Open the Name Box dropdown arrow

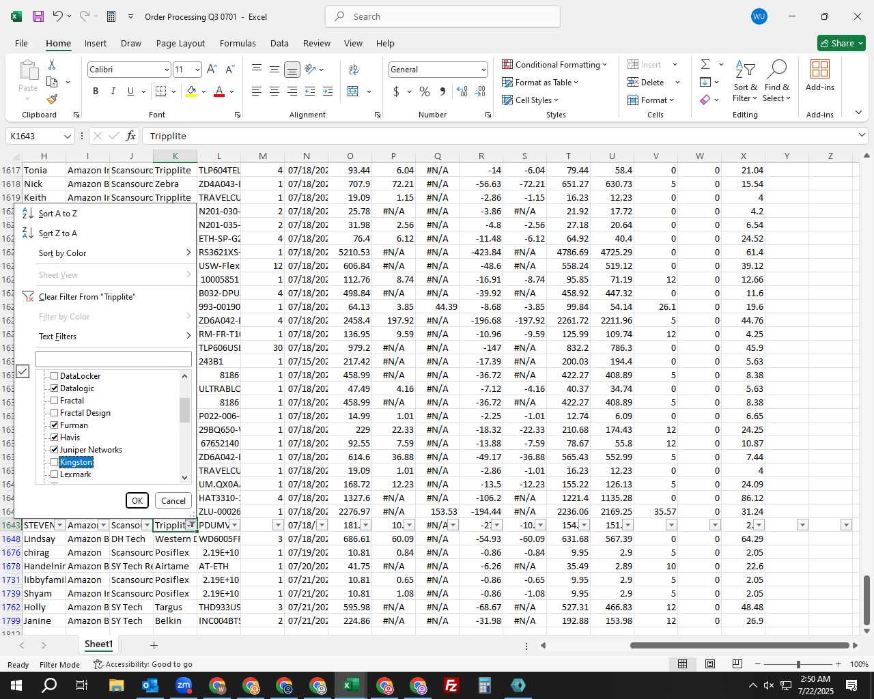coord(67,137)
